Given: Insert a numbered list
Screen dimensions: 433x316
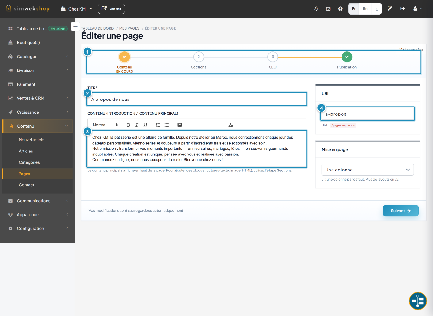Looking at the screenshot, I should tap(158, 125).
